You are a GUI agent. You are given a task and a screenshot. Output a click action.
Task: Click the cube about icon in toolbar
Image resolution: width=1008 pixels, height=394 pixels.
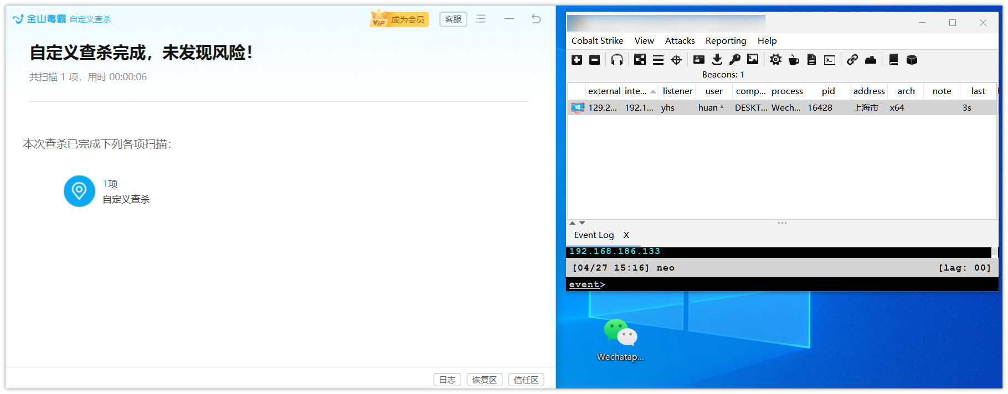[x=912, y=60]
